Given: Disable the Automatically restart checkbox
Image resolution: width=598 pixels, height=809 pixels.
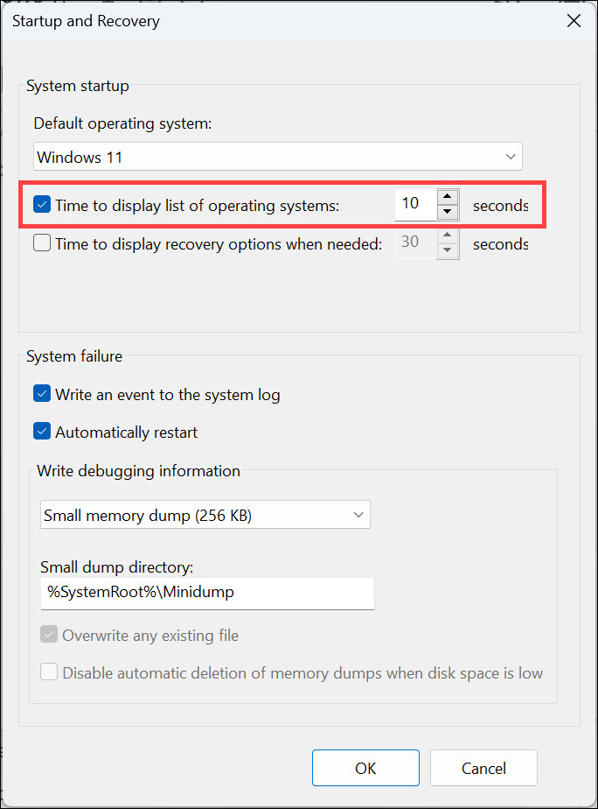Looking at the screenshot, I should click(42, 432).
